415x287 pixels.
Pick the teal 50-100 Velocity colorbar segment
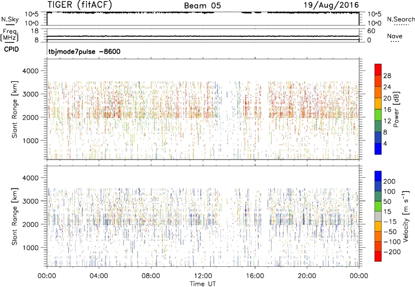[378, 196]
